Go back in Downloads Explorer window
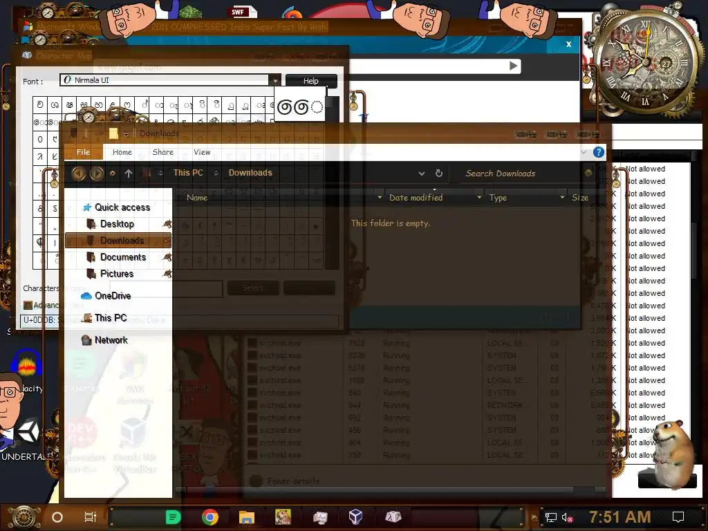The height and width of the screenshot is (531, 708). (x=79, y=174)
